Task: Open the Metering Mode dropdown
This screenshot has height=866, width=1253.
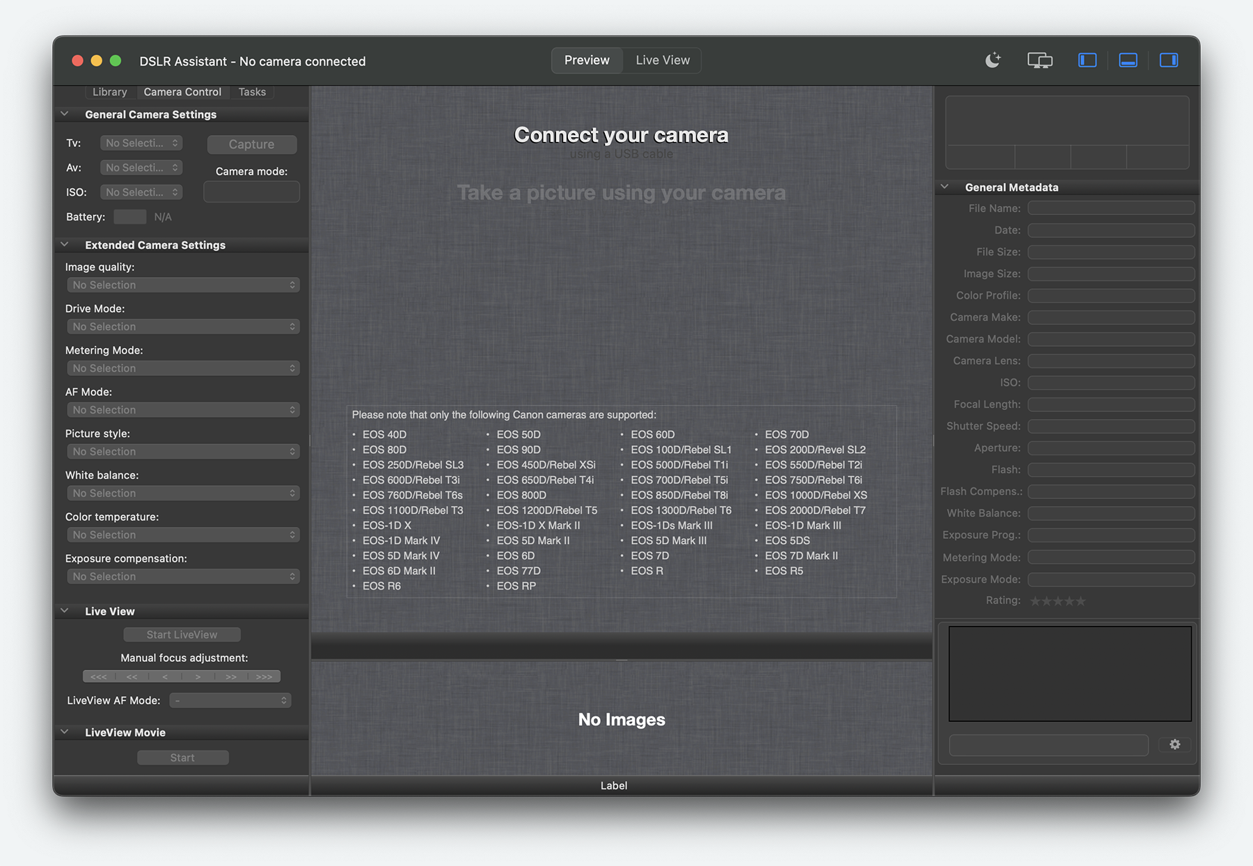Action: tap(183, 368)
